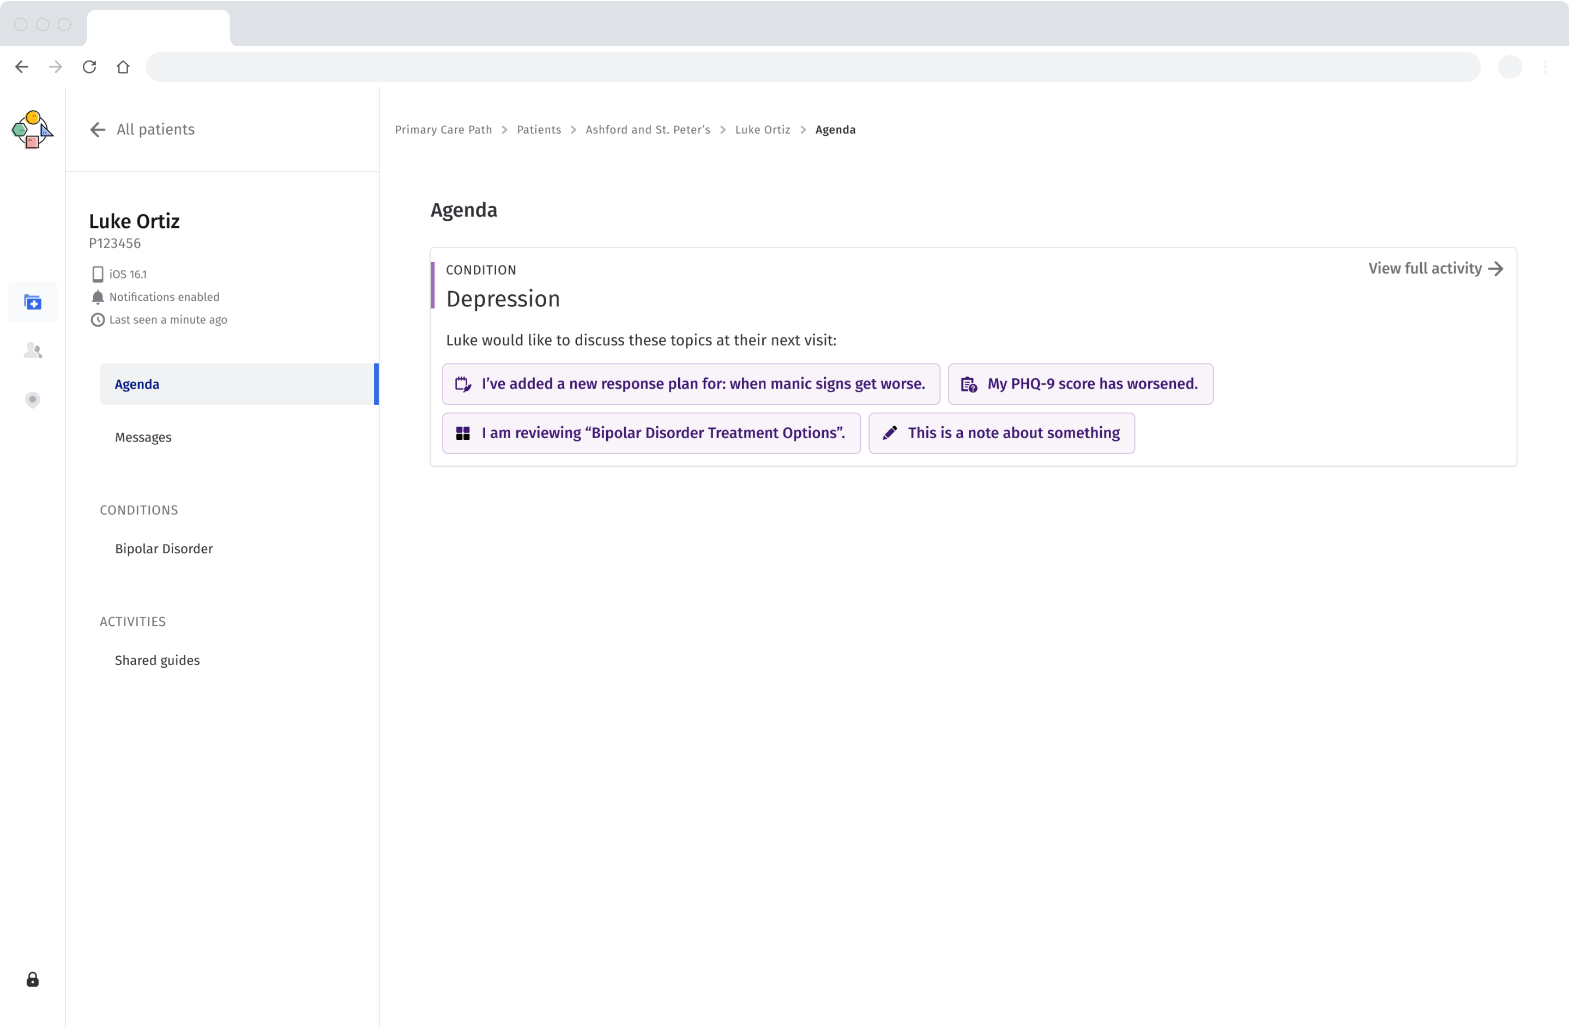The height and width of the screenshot is (1028, 1569).
Task: Select Messages in patient menu
Action: (143, 438)
